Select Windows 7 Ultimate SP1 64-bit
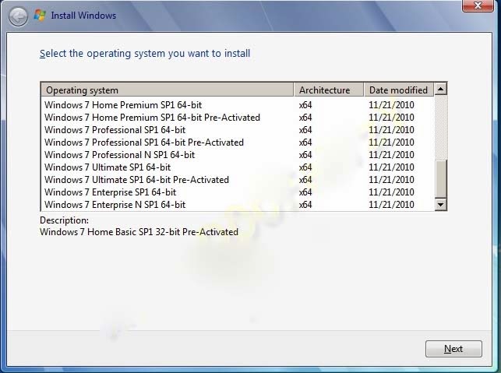 (238, 167)
